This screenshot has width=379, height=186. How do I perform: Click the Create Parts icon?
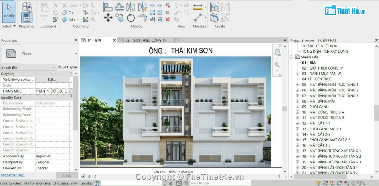coord(214,17)
